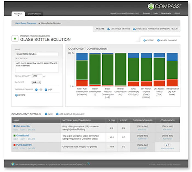Image resolution: width=192 pixels, height=172 pixels.
Task: Open Pump assembly component link
Action: pos(24,145)
